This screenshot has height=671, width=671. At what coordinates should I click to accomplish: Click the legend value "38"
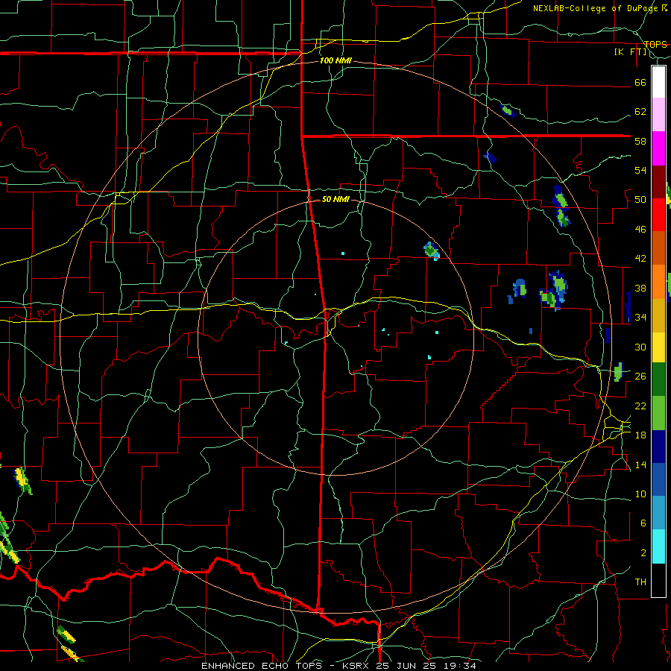640,288
